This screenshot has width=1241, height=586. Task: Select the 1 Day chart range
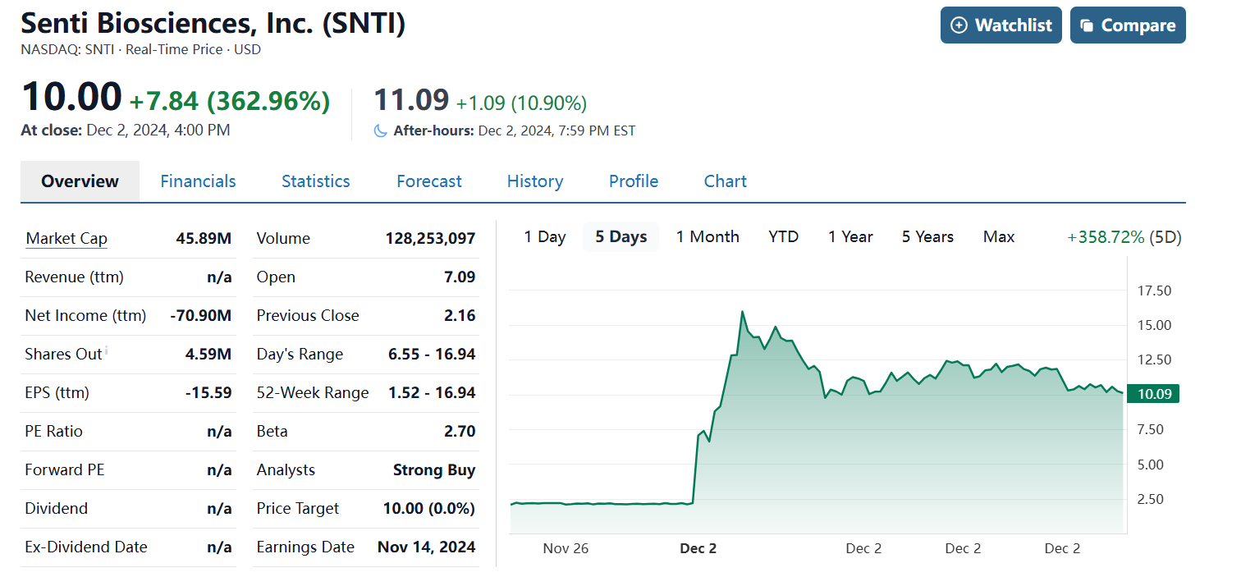(x=545, y=237)
